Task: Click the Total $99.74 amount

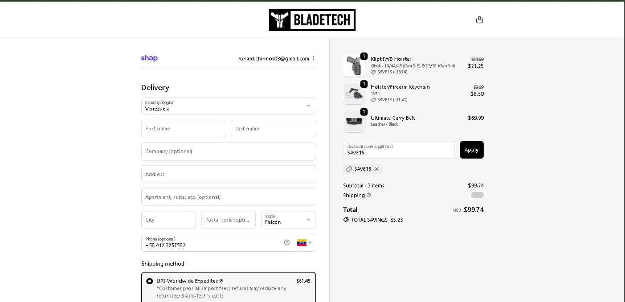Action: (x=474, y=210)
